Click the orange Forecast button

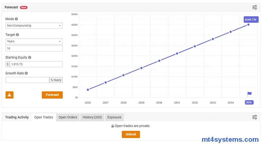click(52, 95)
